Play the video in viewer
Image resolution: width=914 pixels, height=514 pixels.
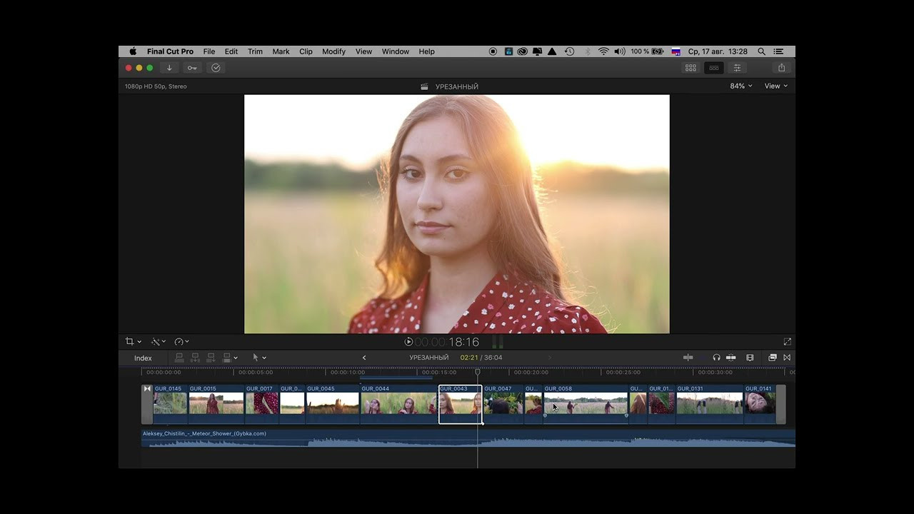pos(408,342)
